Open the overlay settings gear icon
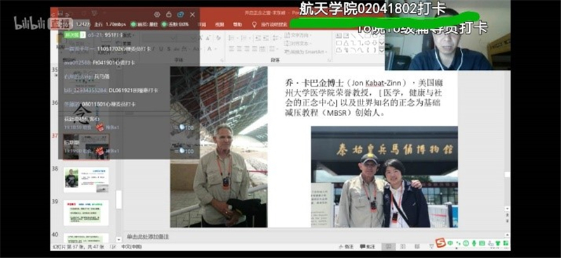This screenshot has height=258, width=561. coord(156,14)
